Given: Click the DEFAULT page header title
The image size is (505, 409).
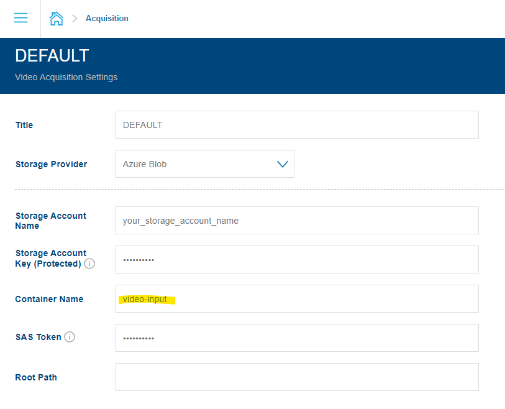Looking at the screenshot, I should 52,55.
